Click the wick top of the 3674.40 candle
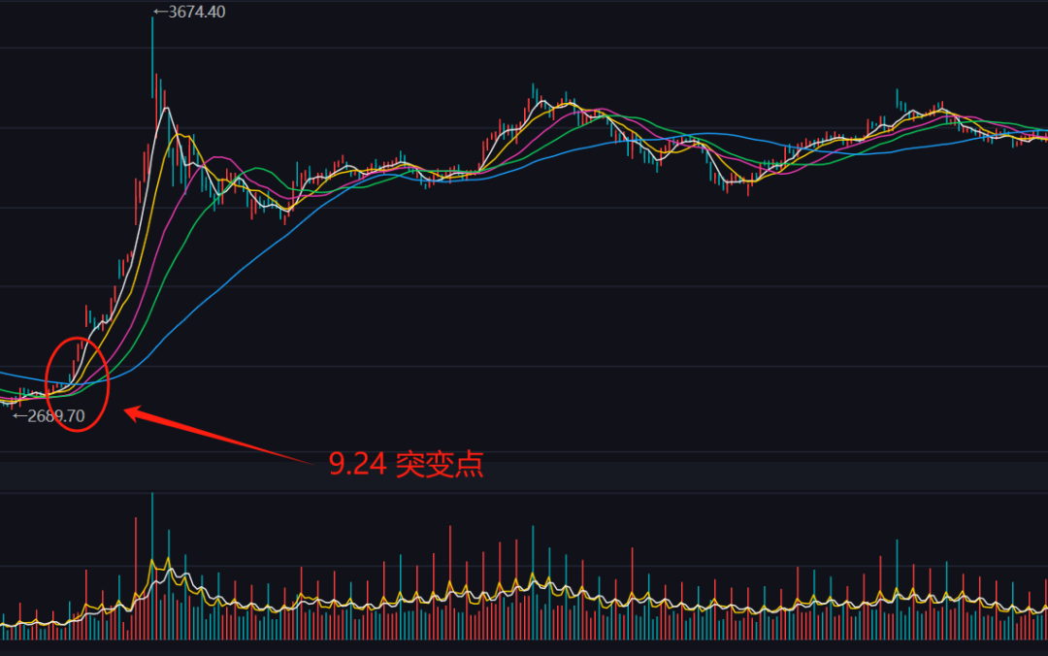The image size is (1048, 656). point(152,18)
